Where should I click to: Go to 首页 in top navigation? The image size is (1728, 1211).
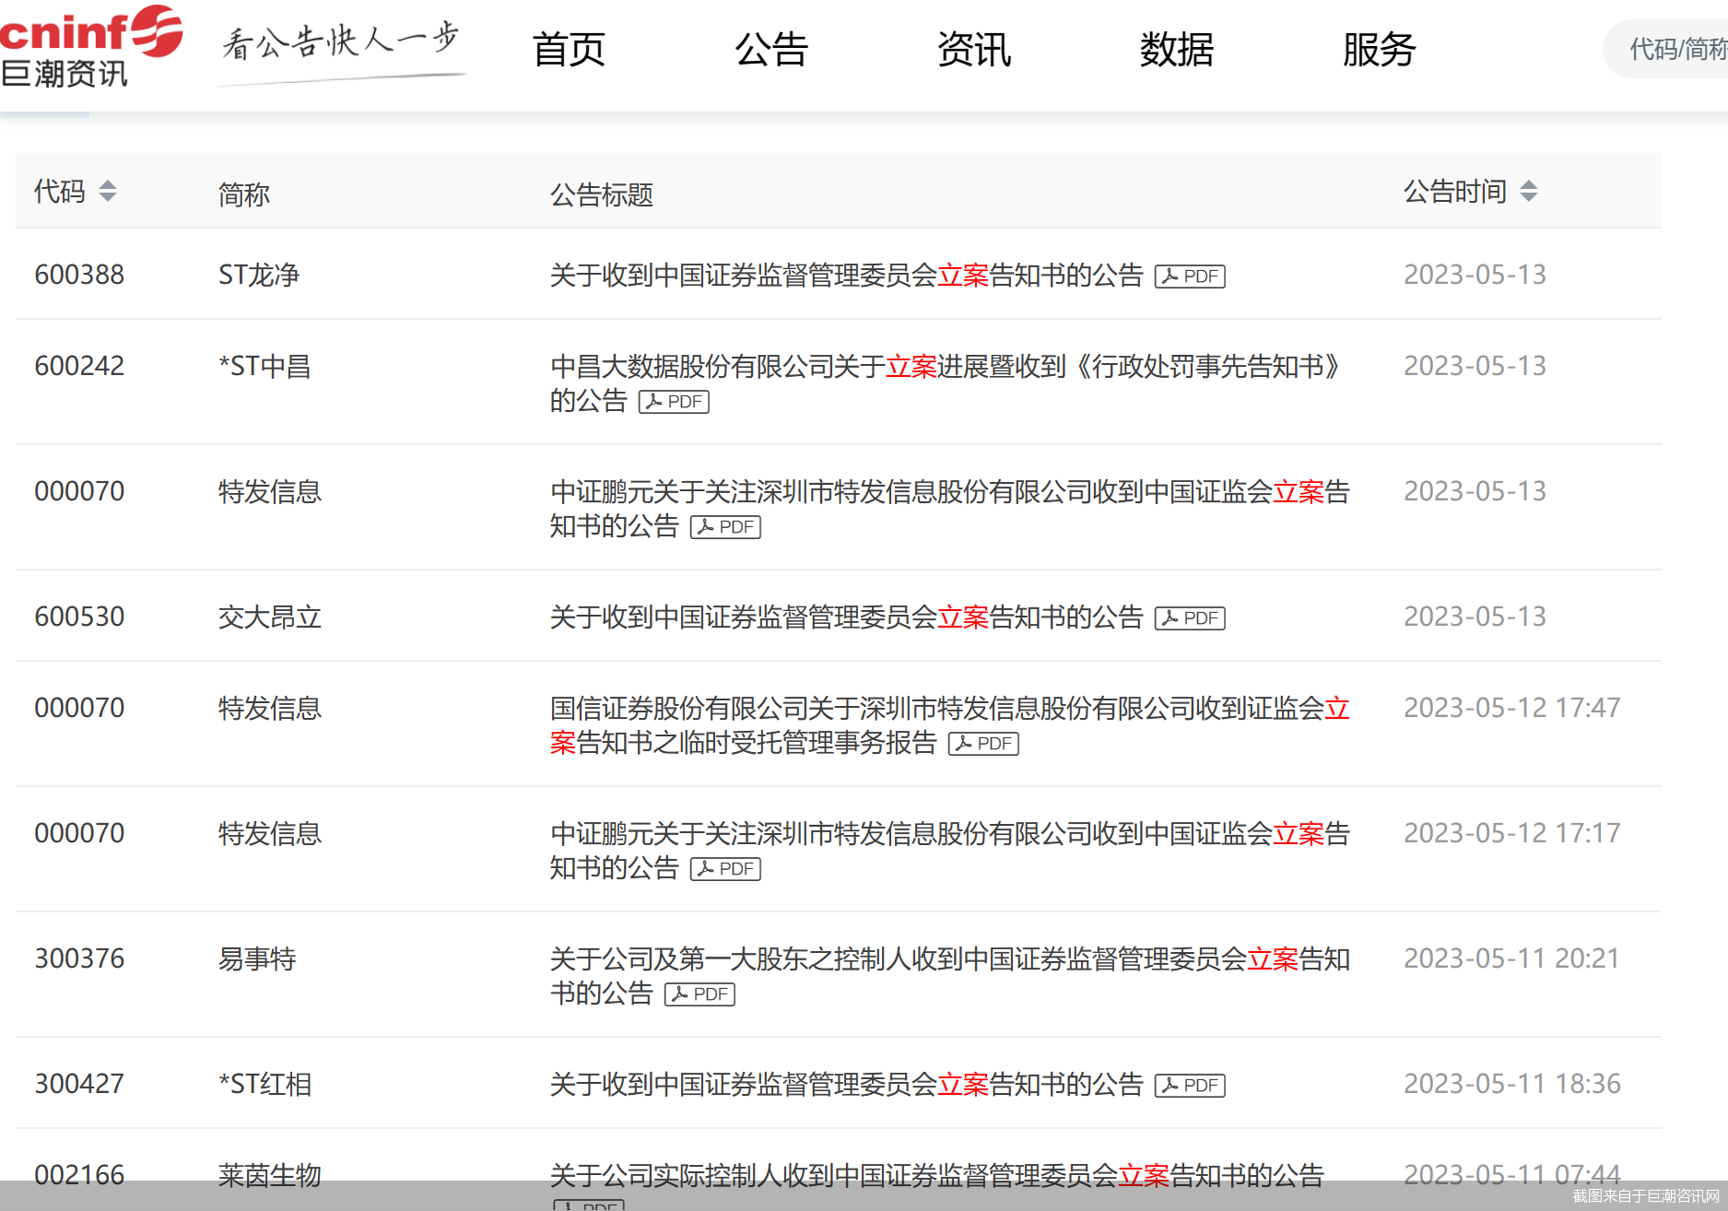pos(569,50)
